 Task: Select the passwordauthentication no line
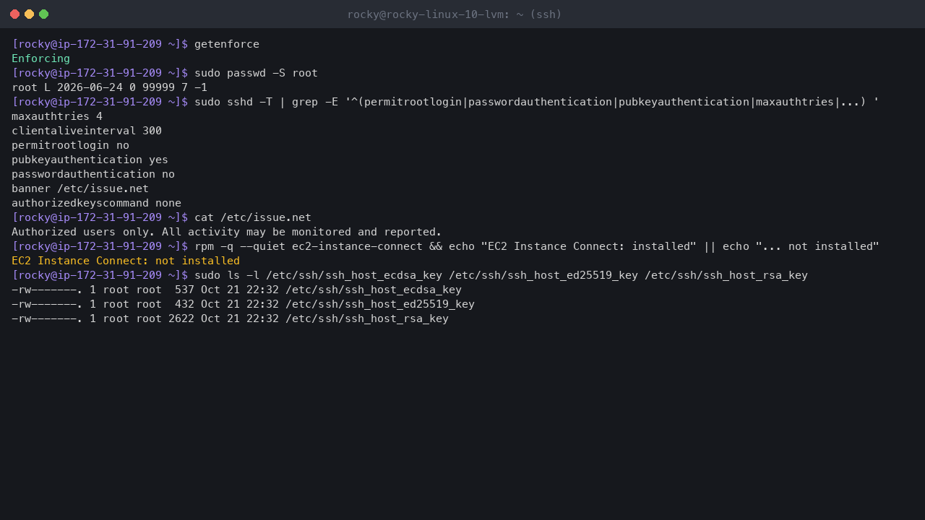pyautogui.click(x=93, y=174)
